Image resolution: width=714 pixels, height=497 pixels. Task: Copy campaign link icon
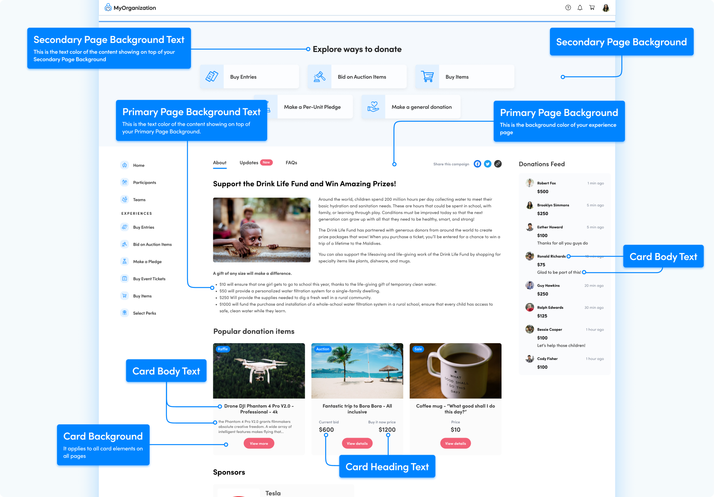coord(498,164)
